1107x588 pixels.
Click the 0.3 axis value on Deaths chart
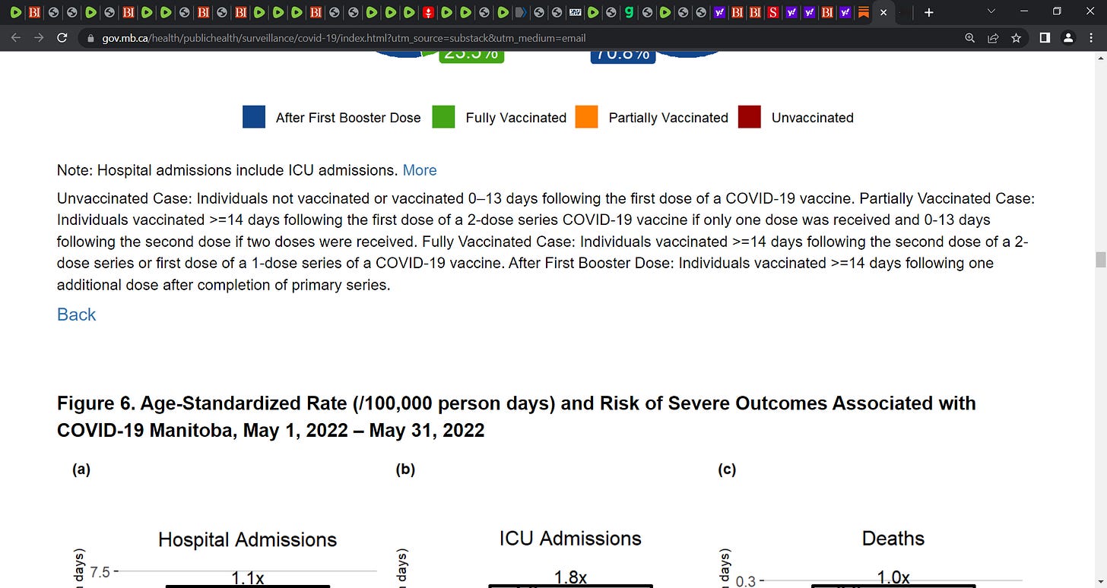[x=745, y=582]
